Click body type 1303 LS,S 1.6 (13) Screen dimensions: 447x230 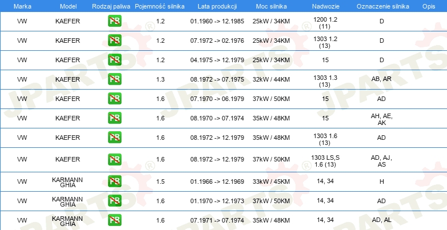point(325,161)
